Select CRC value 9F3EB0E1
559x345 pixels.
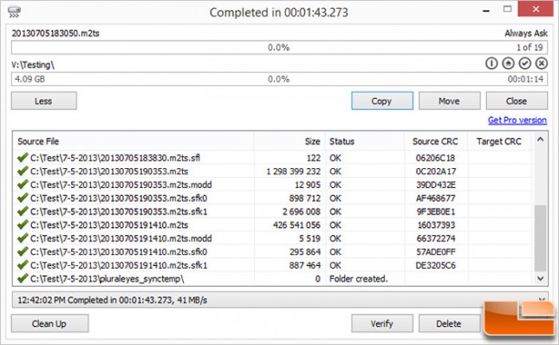[x=436, y=212]
